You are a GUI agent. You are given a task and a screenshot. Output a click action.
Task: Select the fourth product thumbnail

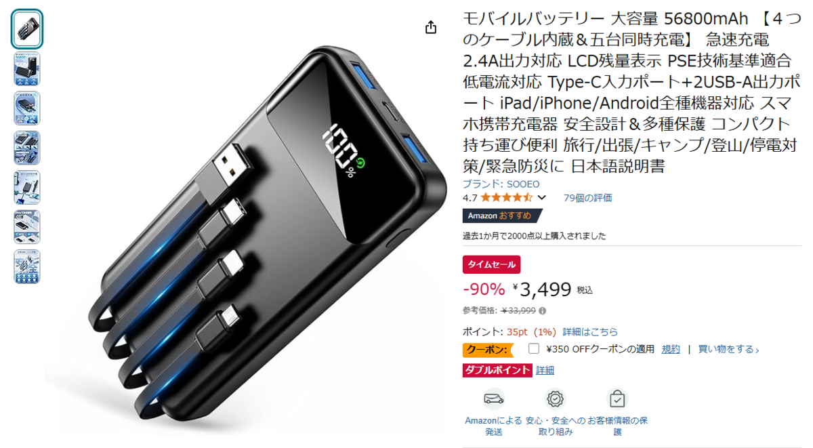click(27, 148)
